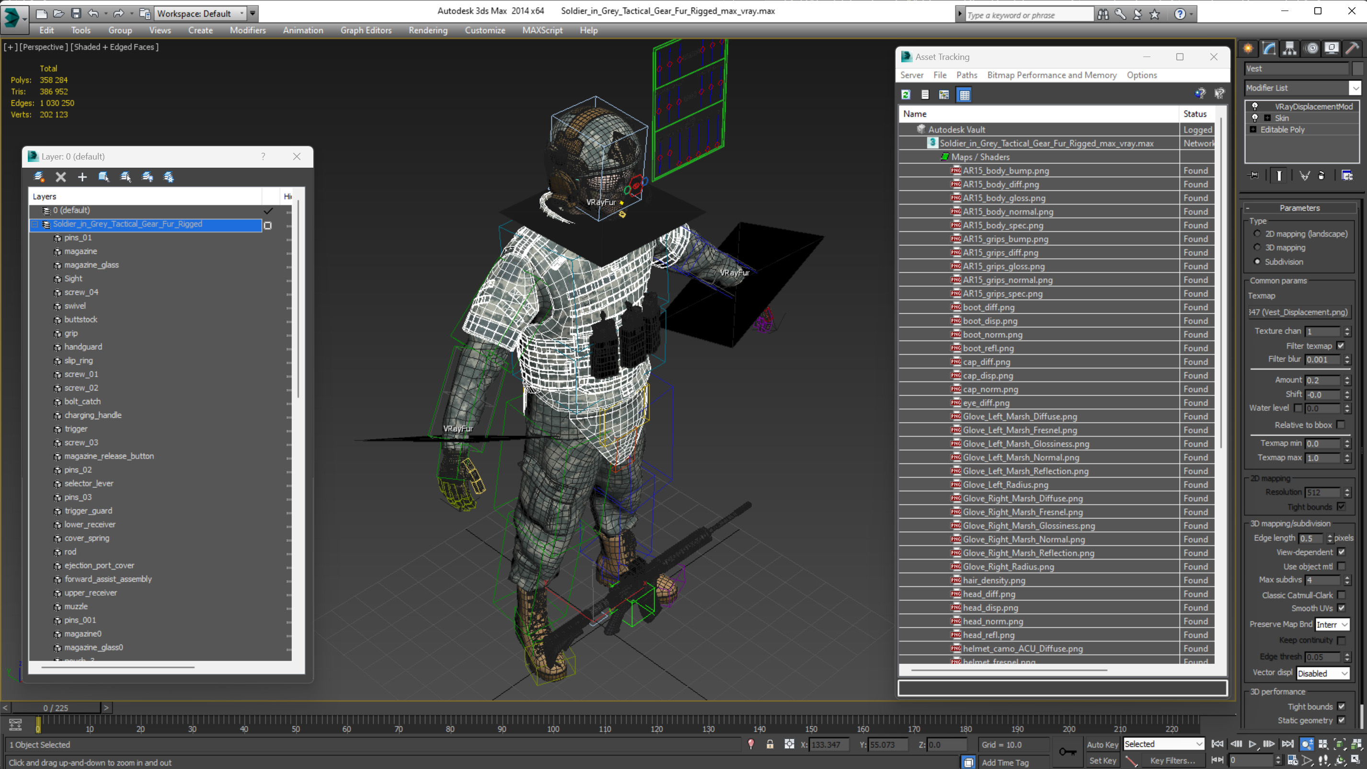
Task: Open the Graph Editors menu
Action: click(366, 30)
